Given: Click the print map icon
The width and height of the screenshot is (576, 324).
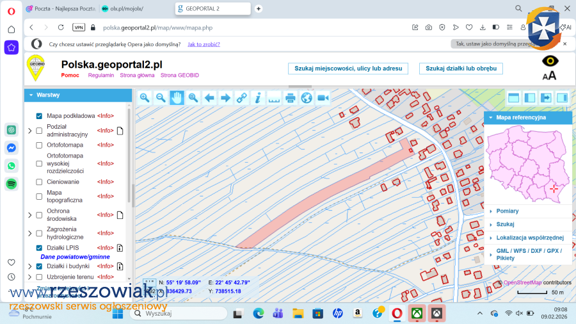Looking at the screenshot, I should pos(290,98).
